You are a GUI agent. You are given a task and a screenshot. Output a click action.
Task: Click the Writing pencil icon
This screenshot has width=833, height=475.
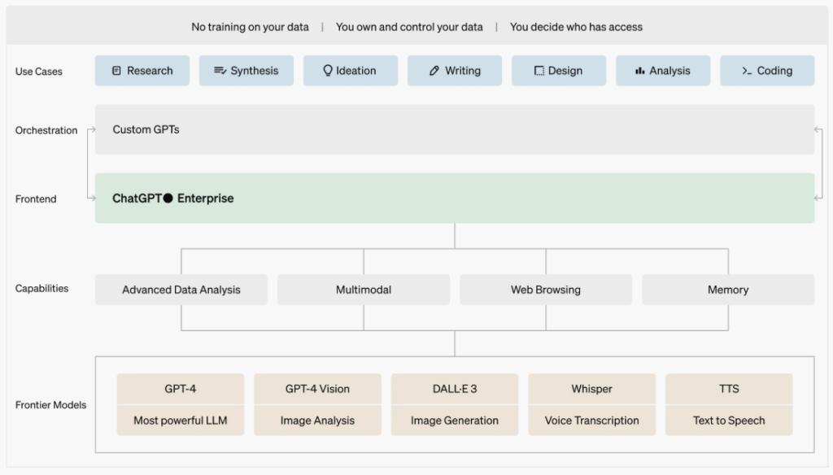434,71
